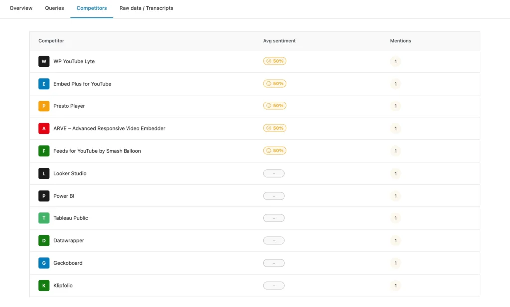Click the WP YouTube Lyte name
This screenshot has width=510, height=307.
click(x=74, y=61)
